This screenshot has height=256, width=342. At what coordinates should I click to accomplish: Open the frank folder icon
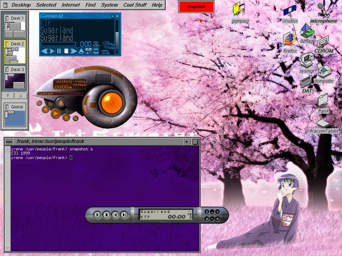323,103
